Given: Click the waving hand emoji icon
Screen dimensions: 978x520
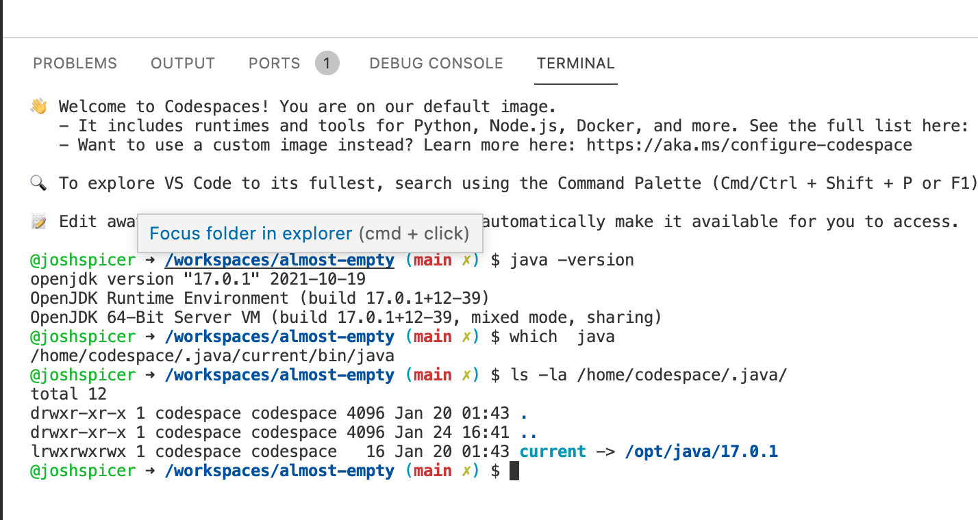Looking at the screenshot, I should 39,106.
